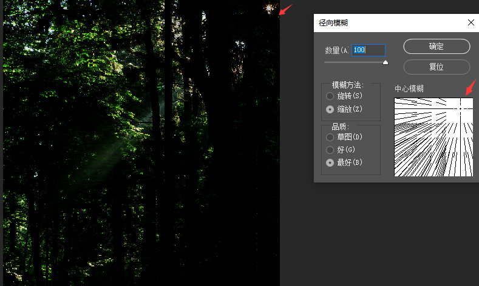This screenshot has height=286, width=479.
Task: Click the 中心模糊 blur center preview
Action: point(433,137)
